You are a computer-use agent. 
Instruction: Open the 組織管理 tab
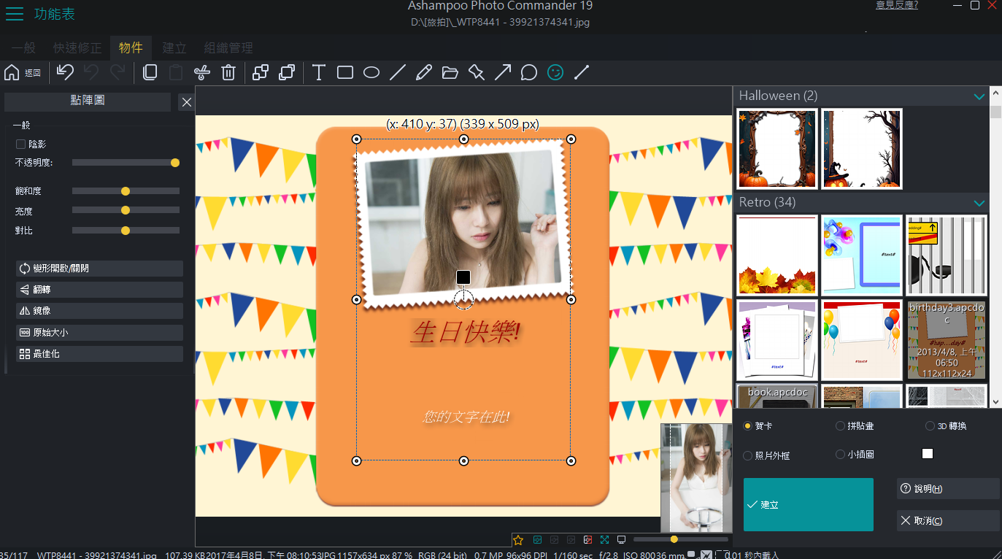(228, 48)
